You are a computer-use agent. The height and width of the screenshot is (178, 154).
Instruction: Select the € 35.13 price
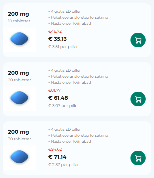click(57, 39)
